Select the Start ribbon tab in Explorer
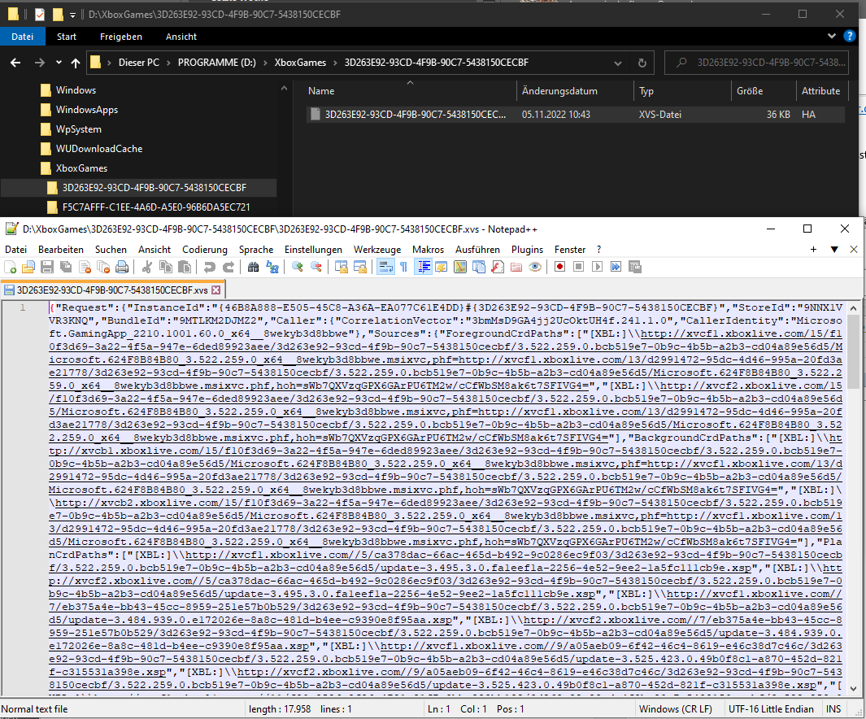The width and height of the screenshot is (866, 719). pos(67,37)
